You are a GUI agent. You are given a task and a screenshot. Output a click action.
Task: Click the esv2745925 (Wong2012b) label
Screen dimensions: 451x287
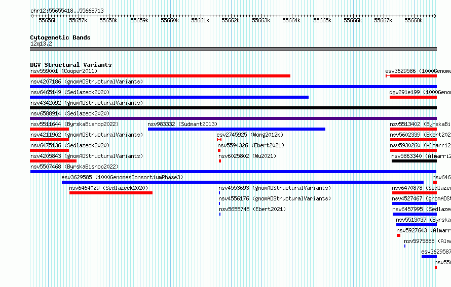[x=250, y=135]
